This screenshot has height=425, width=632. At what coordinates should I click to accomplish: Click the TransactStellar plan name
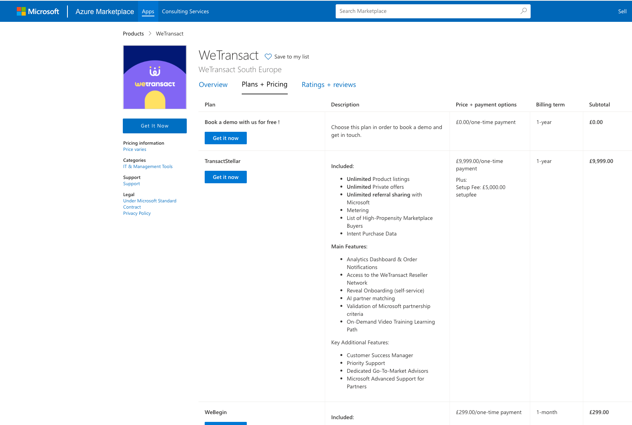(x=223, y=161)
